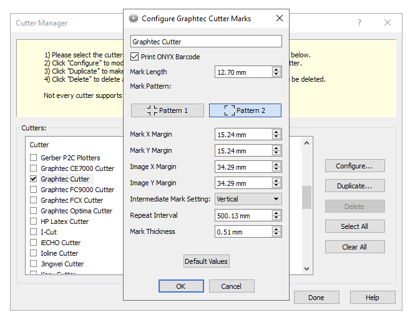Screen dimensions: 420x320
Task: Decrease Mark Thickness with down arrow
Action: 276,235
